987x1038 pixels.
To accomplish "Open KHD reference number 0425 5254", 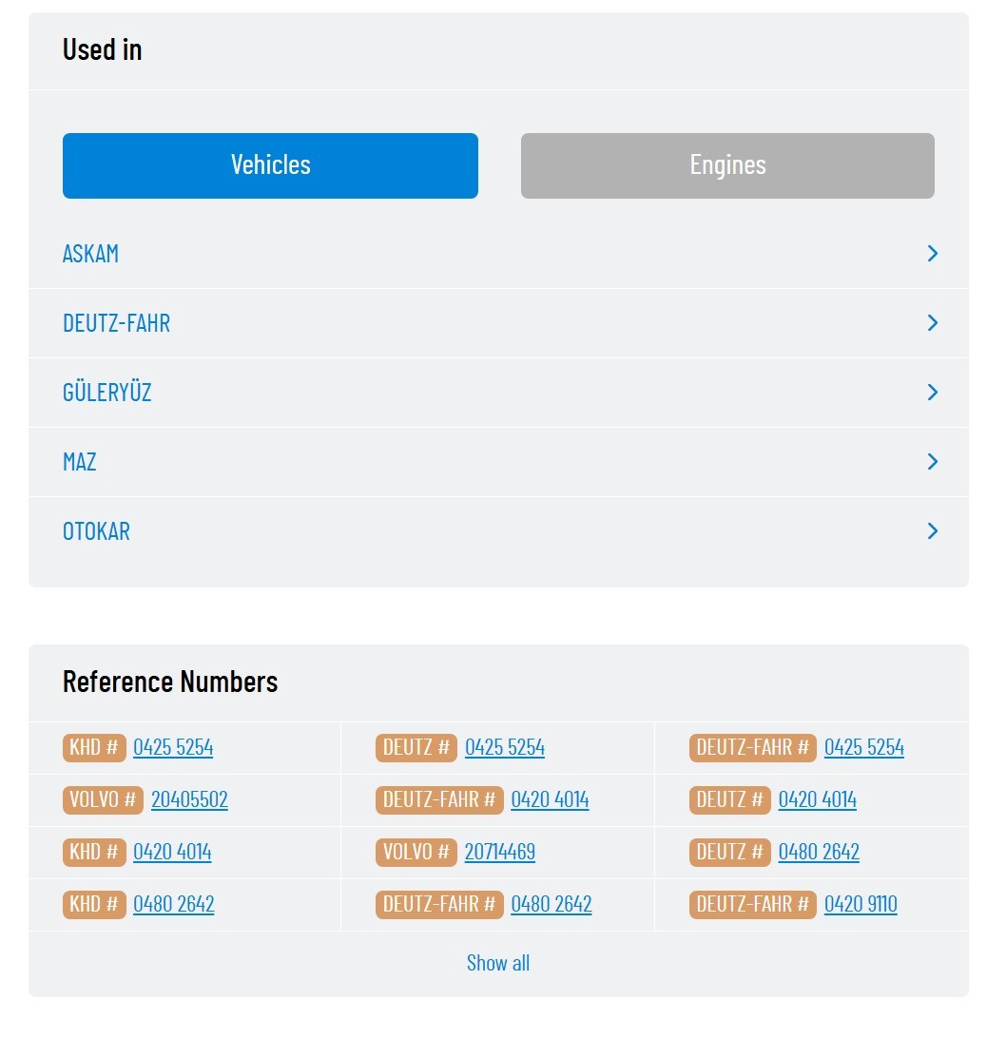I will (x=173, y=747).
